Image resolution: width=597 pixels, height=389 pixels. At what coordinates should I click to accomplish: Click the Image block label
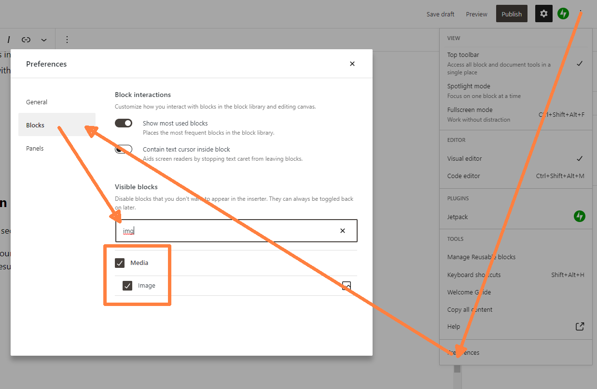[x=147, y=286]
